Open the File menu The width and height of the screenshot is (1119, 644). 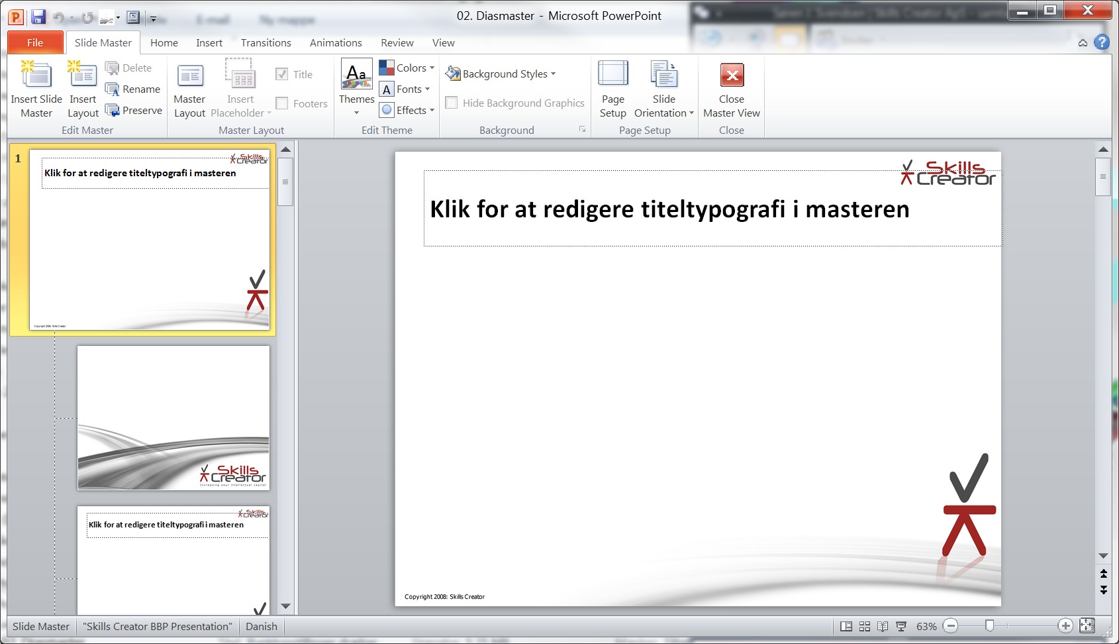[34, 42]
